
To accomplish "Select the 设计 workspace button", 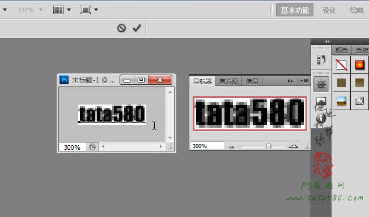I will click(329, 10).
